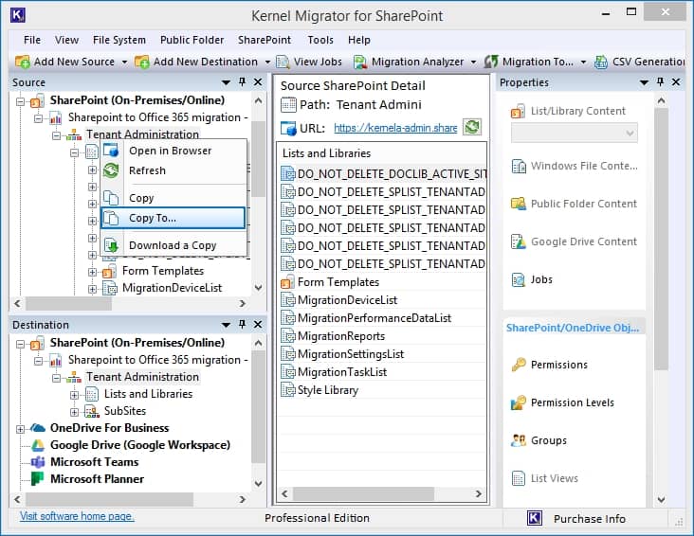
Task: Open the Migration To... dropdown arrow
Action: coord(583,62)
